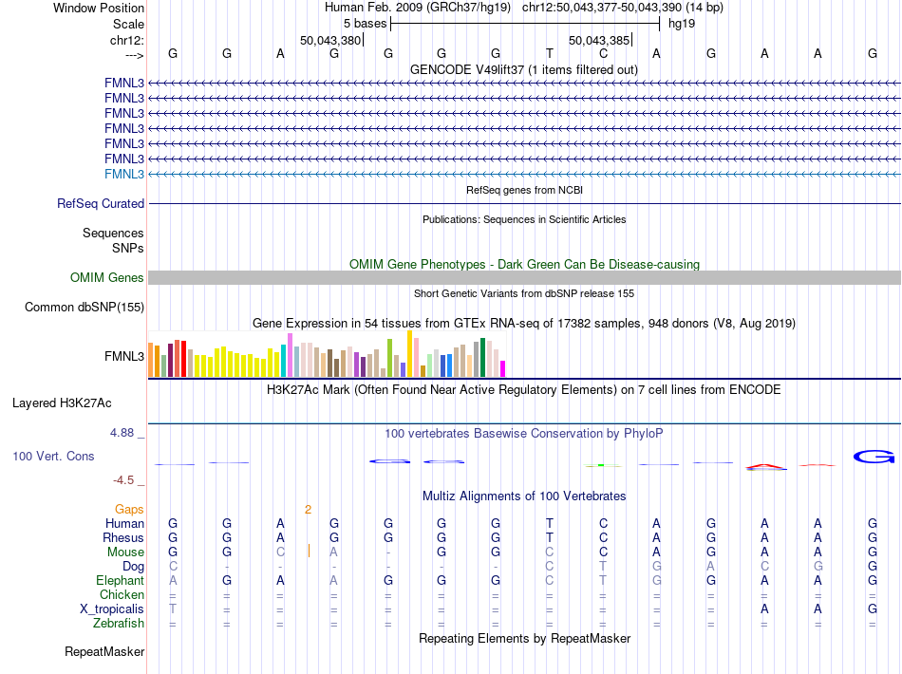Screen dimensions: 902x674
Task: Click the 5-base scale bar line
Action: click(x=525, y=24)
